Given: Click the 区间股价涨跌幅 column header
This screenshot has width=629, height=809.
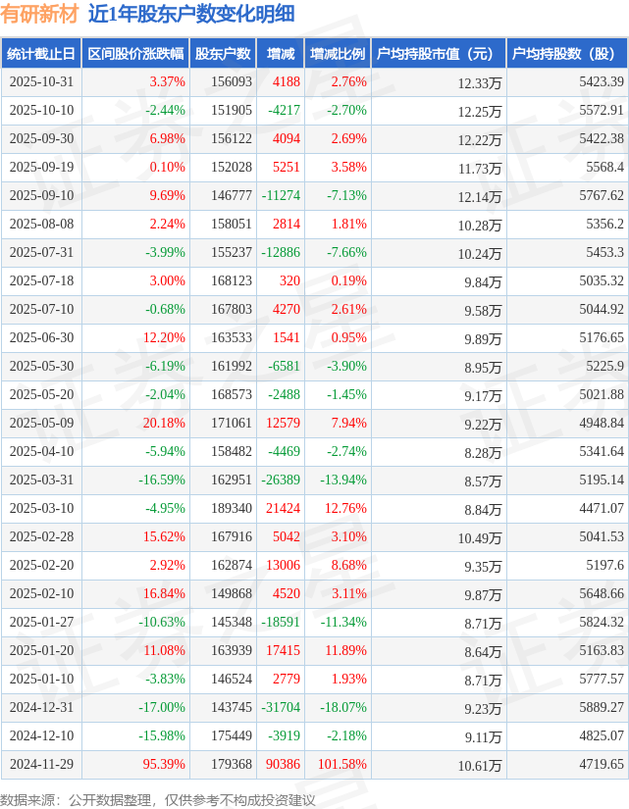Looking at the screenshot, I should coord(134,54).
